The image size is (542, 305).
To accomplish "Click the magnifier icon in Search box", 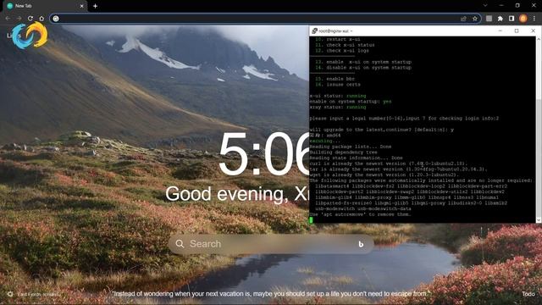I will [x=180, y=244].
